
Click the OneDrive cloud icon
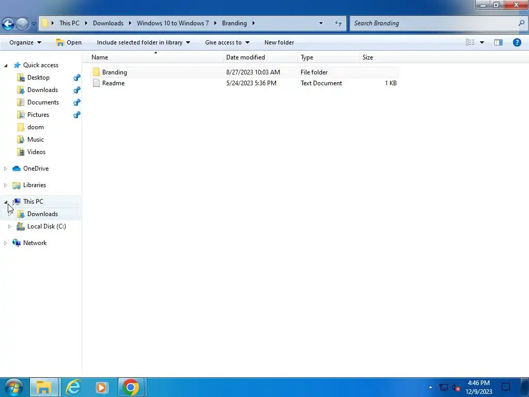click(x=17, y=169)
